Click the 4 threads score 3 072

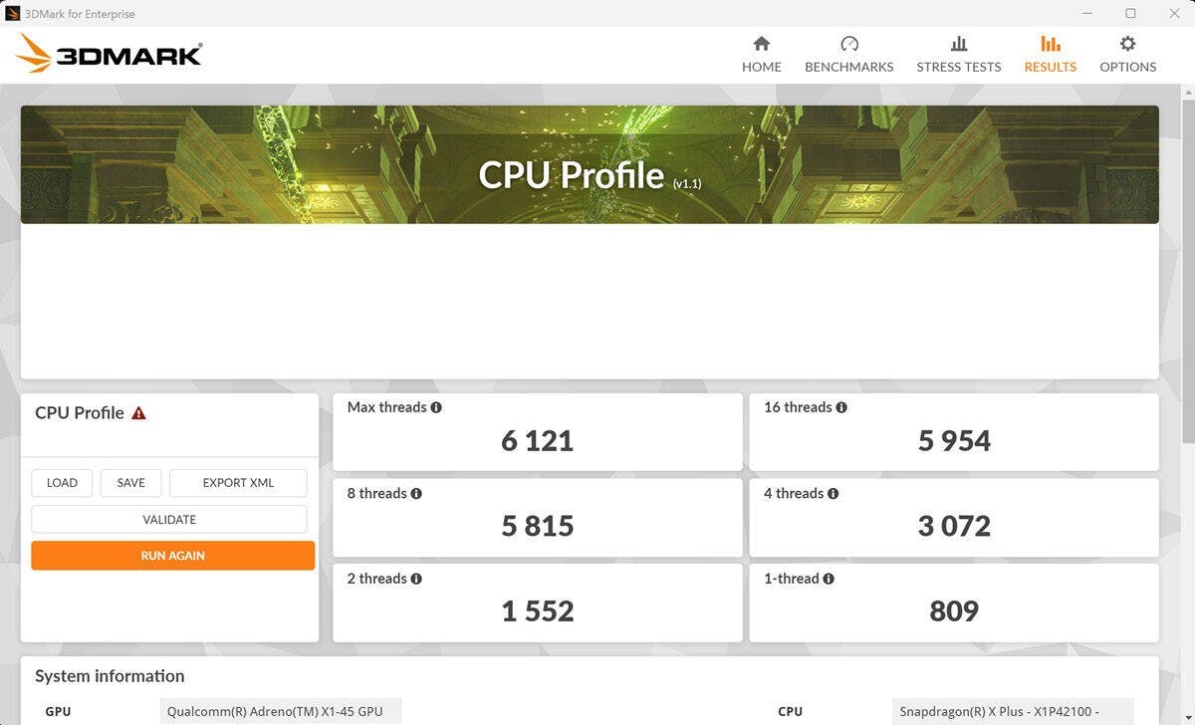[954, 526]
